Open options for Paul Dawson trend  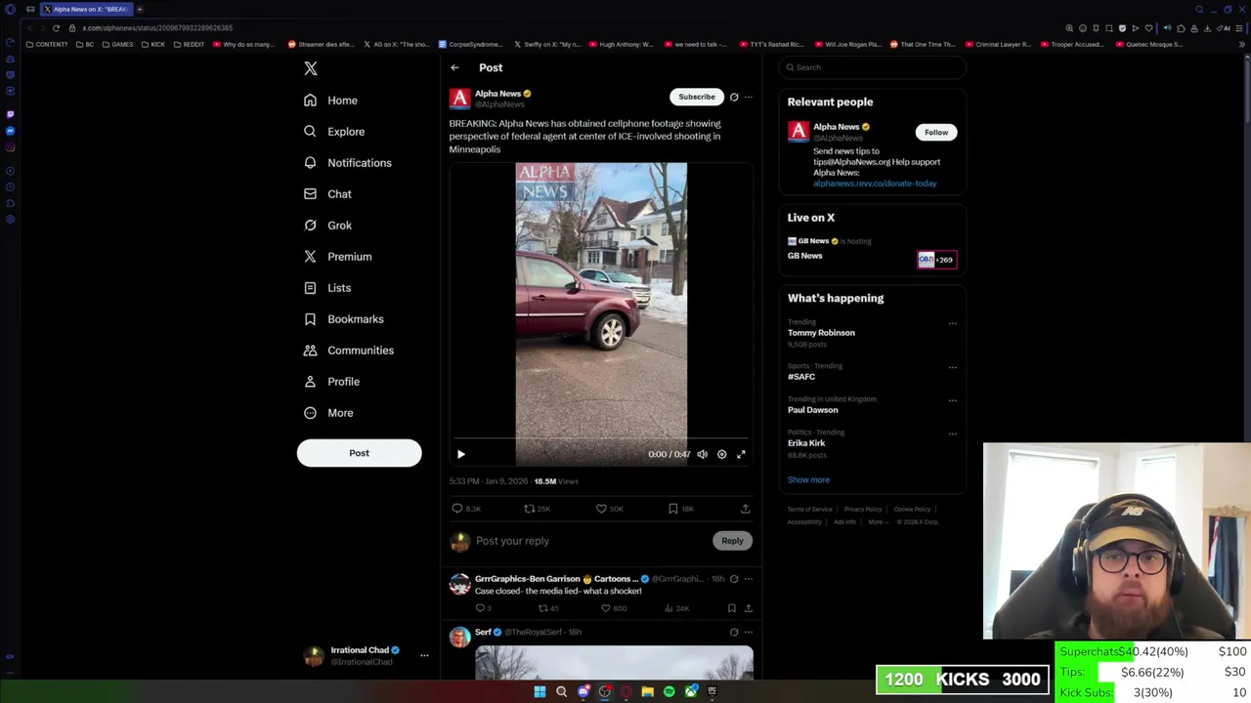(x=953, y=400)
